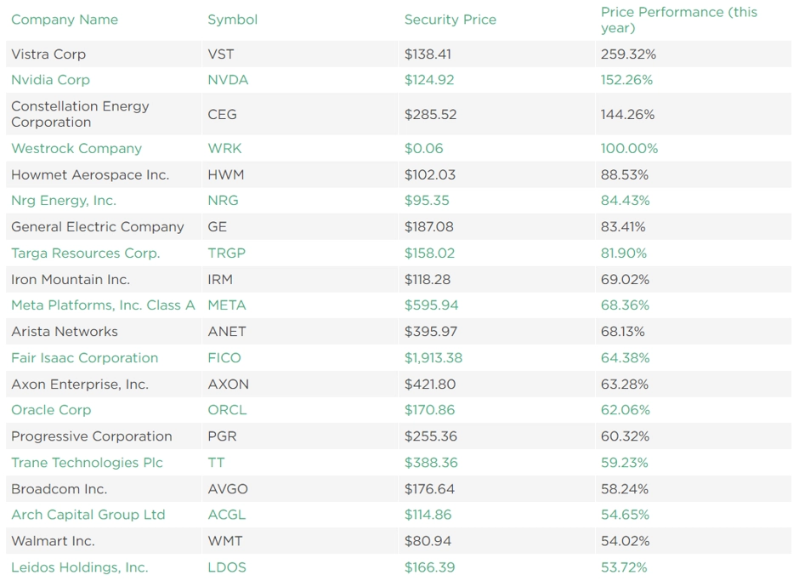799x581 pixels.
Task: Select the TRGP ticker symbol
Action: point(226,253)
